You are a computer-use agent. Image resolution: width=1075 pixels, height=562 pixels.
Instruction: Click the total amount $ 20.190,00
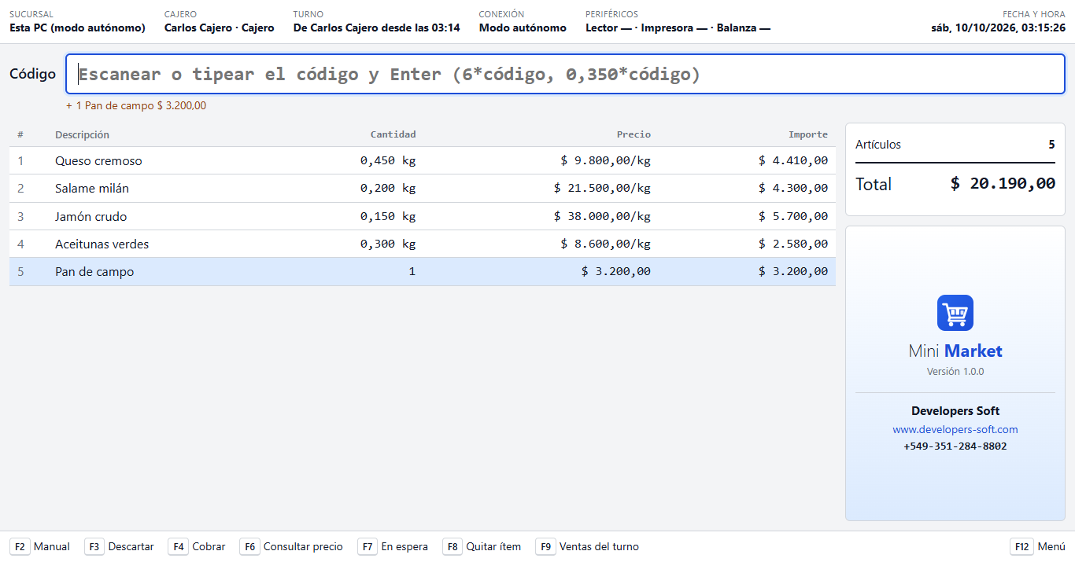point(1003,184)
